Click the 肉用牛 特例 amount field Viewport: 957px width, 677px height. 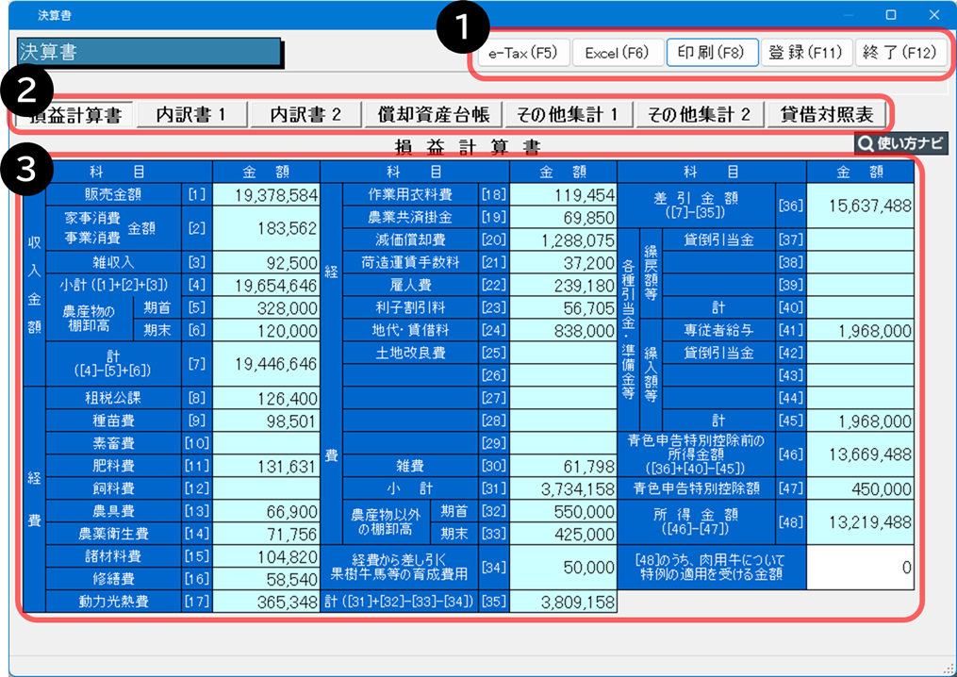(x=860, y=567)
